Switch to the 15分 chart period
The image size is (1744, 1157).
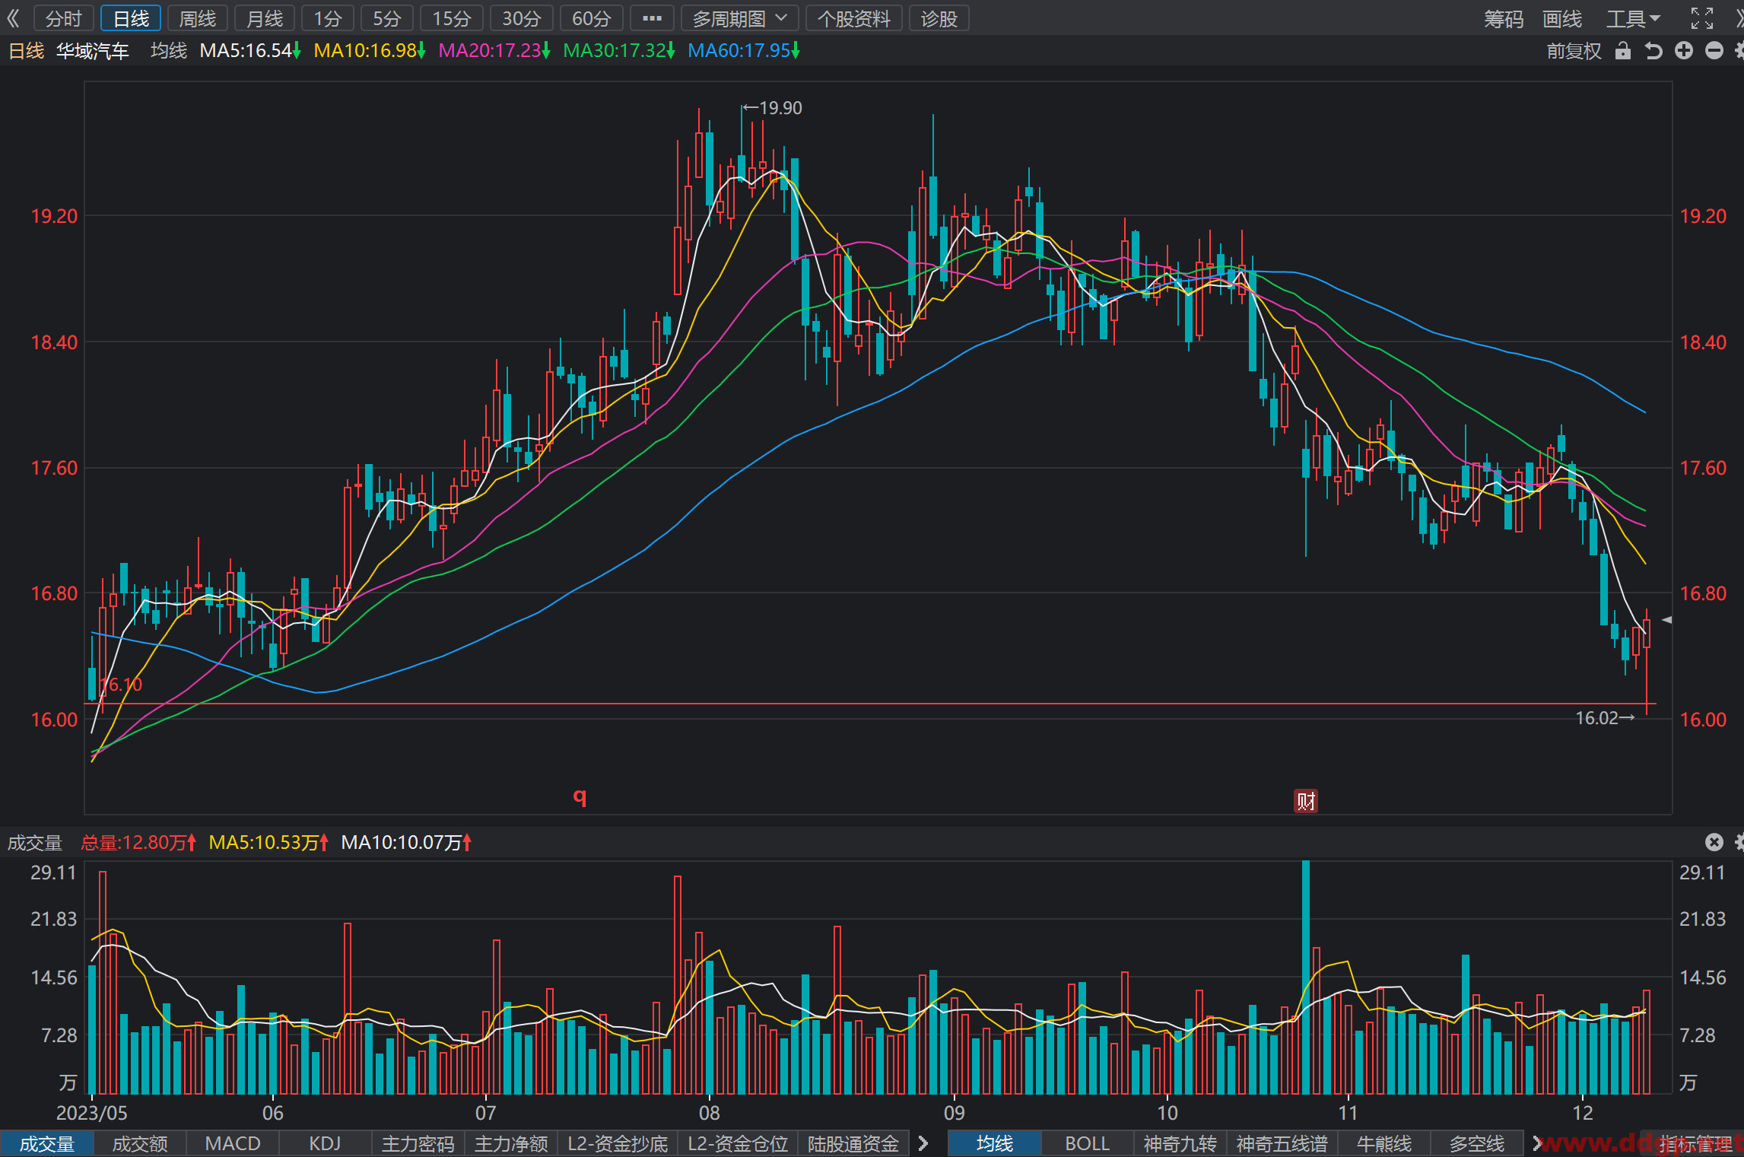coord(452,18)
